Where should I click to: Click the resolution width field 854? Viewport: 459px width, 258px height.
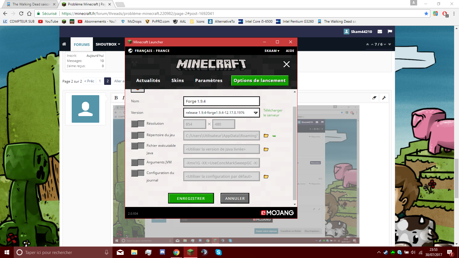click(x=195, y=124)
